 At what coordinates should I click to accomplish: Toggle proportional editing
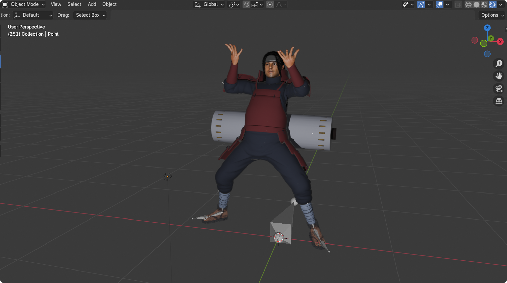pyautogui.click(x=270, y=4)
